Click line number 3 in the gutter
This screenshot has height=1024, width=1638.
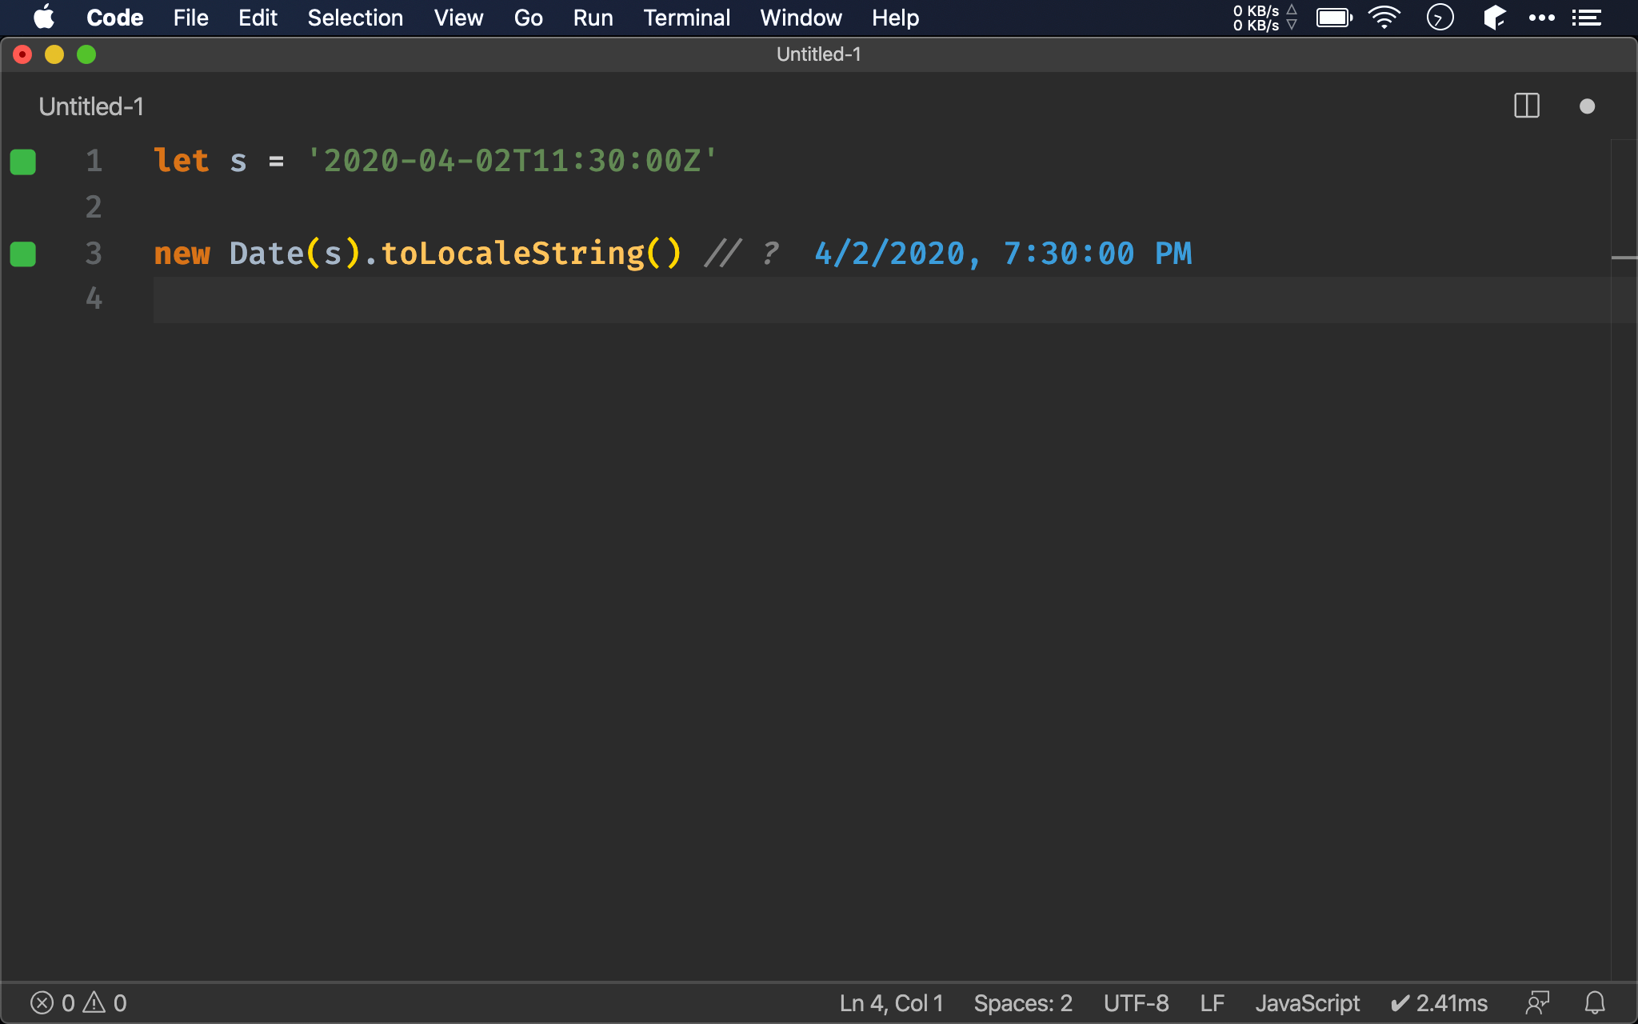click(94, 254)
